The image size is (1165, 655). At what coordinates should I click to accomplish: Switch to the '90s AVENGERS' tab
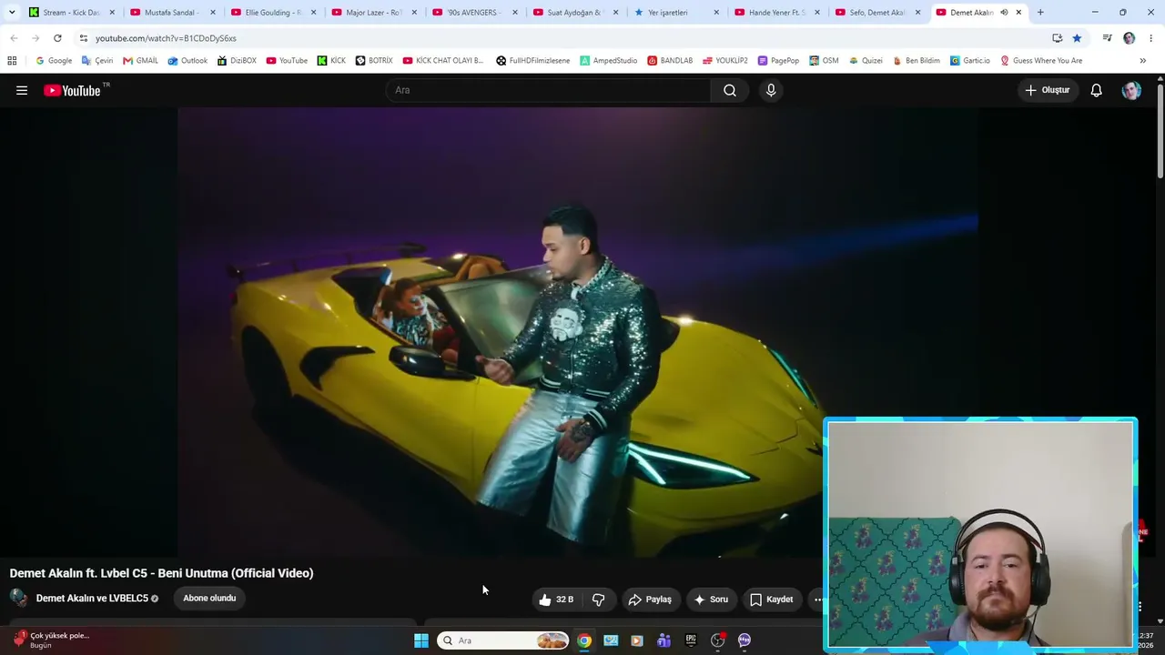pyautogui.click(x=474, y=13)
